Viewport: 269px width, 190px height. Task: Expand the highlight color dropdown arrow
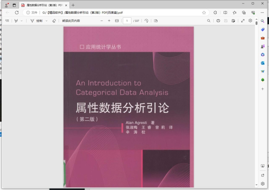coord(22,21)
